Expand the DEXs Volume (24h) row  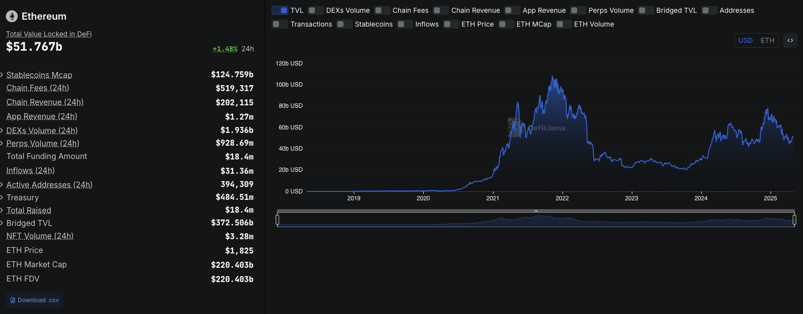[x=2, y=130]
